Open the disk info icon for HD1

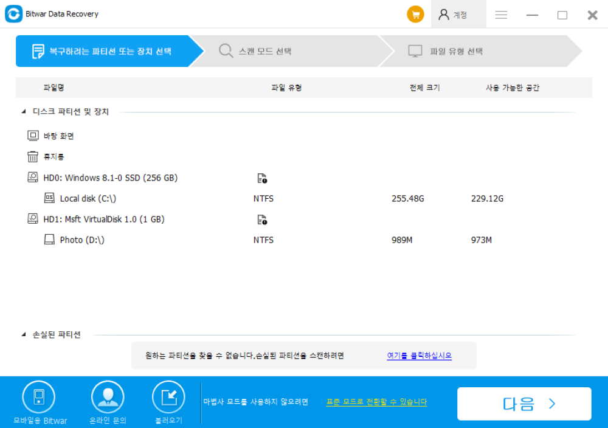(x=262, y=220)
